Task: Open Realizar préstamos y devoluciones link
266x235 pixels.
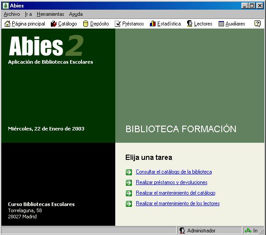Action: point(171,182)
